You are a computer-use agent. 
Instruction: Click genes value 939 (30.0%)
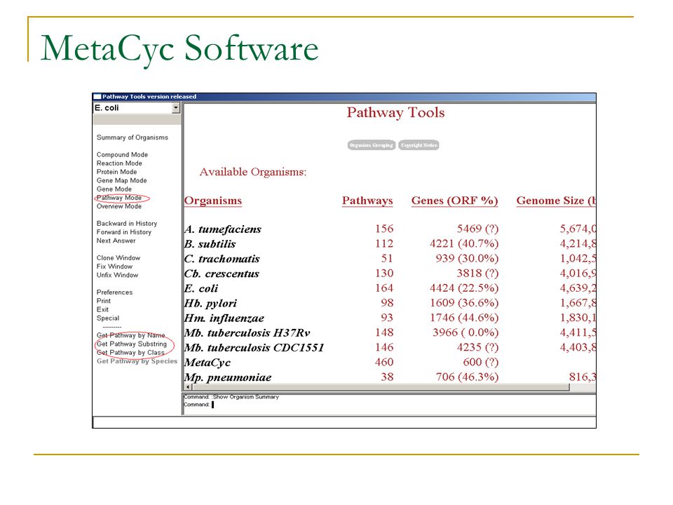(467, 259)
